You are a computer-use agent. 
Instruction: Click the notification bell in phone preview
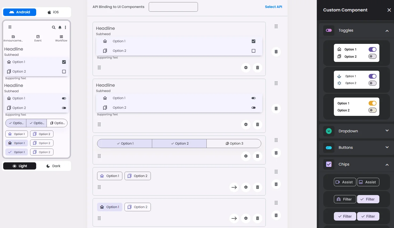pos(60,27)
